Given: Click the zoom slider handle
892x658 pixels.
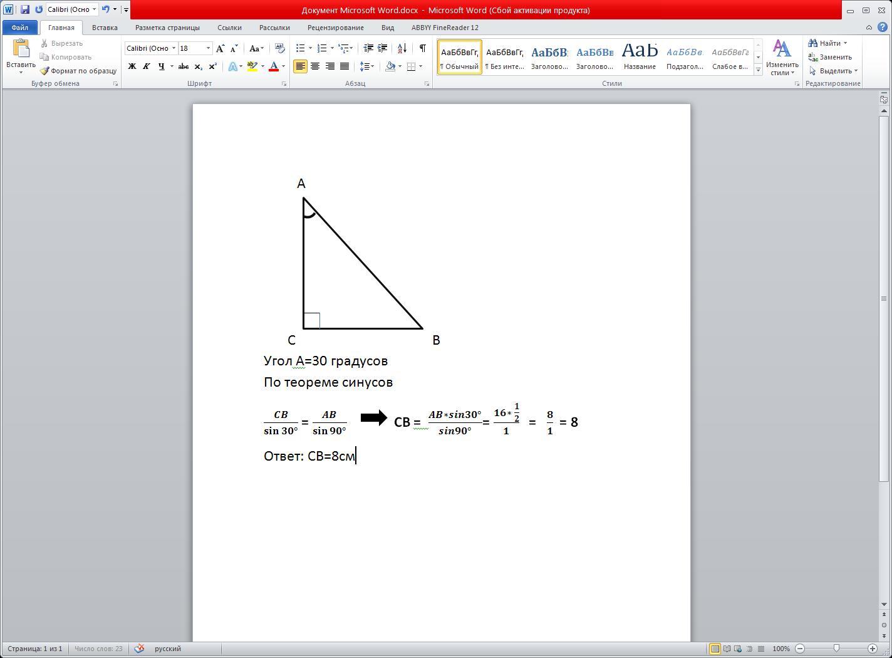Looking at the screenshot, I should click(x=836, y=649).
